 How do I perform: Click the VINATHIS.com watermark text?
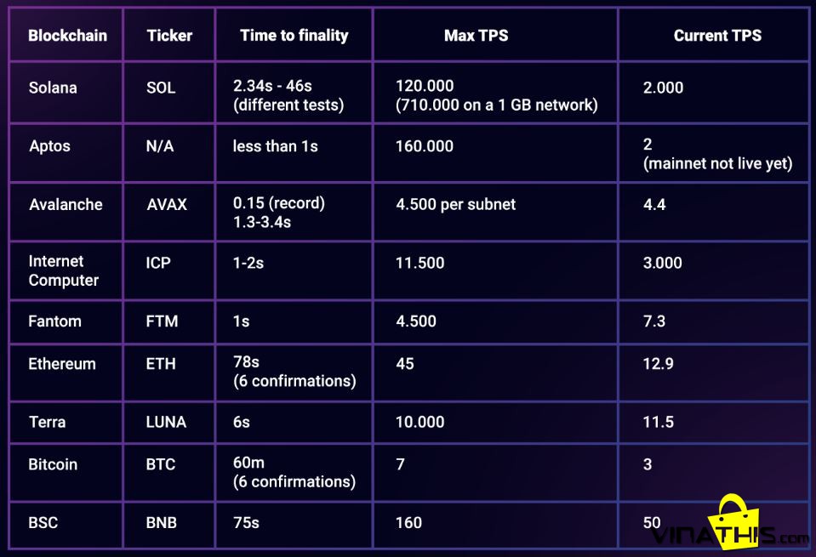point(728,535)
